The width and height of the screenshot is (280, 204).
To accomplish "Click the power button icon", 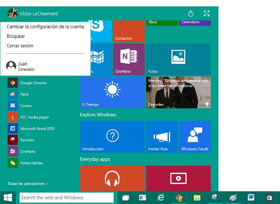I will [190, 14].
